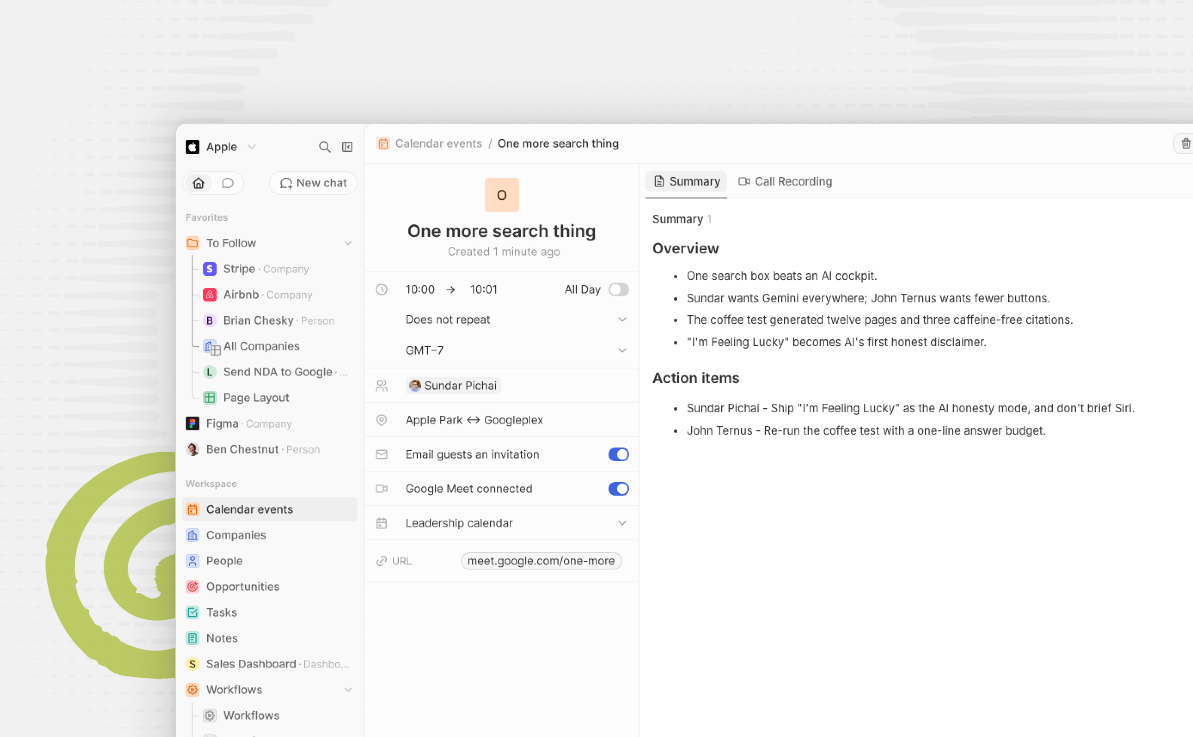Click the Sundar Pichai attendee chip
The height and width of the screenshot is (737, 1193).
click(x=453, y=386)
